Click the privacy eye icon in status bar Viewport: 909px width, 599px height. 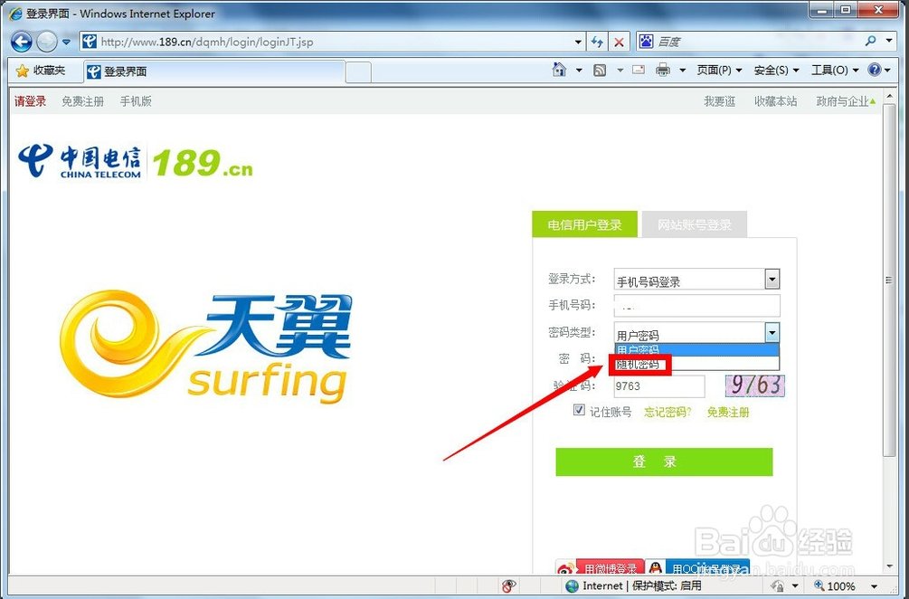click(x=509, y=586)
